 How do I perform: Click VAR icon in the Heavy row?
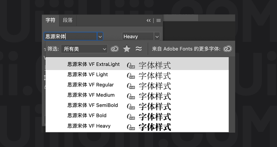131,127
